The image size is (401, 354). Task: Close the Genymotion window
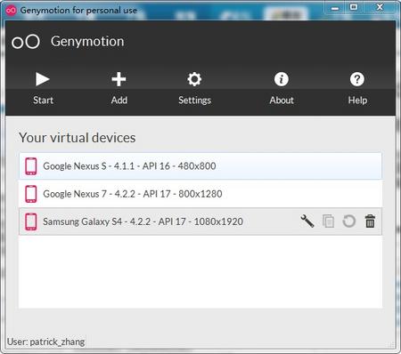coord(380,7)
